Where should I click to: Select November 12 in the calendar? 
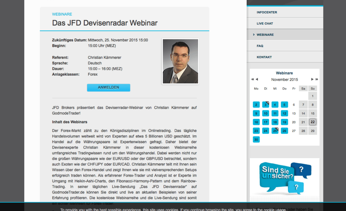click(x=285, y=113)
